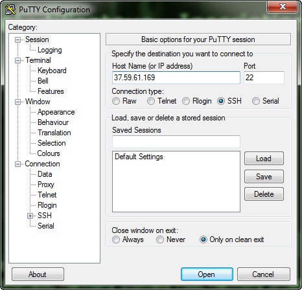Open the SSH category in the tree
302x290 pixels.
[45, 216]
